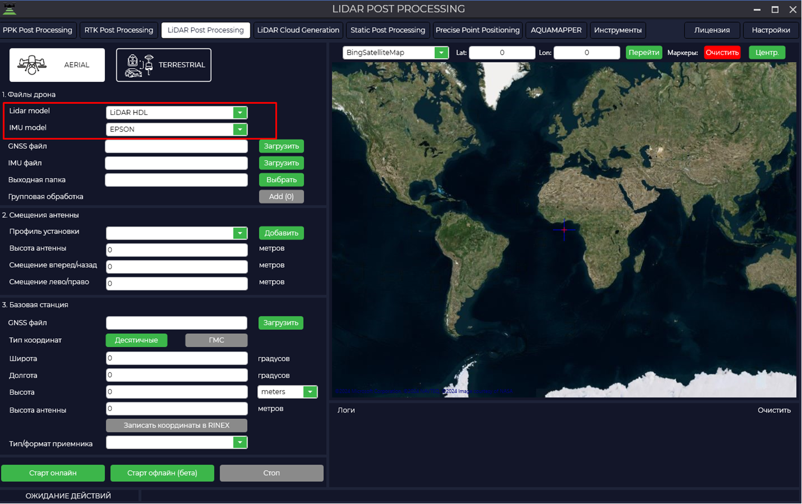
Task: Select Десятичные coordinate type
Action: point(136,340)
